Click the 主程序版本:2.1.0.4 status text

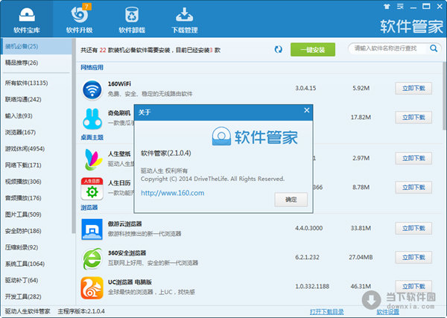point(81,311)
